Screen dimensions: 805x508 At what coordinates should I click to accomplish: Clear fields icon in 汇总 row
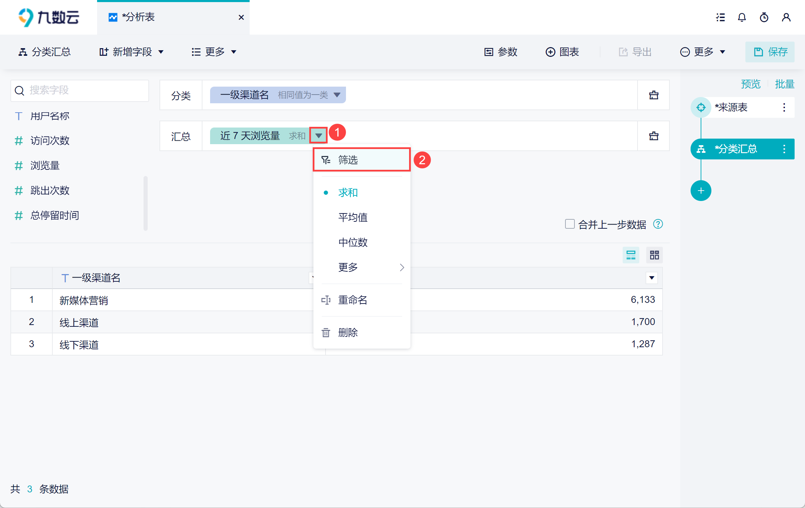(654, 136)
